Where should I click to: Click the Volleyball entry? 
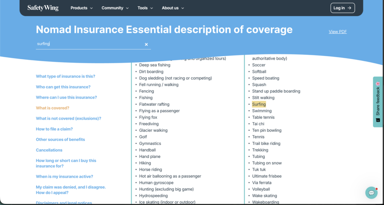point(261,189)
